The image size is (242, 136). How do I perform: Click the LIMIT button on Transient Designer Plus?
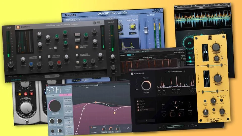point(32,93)
